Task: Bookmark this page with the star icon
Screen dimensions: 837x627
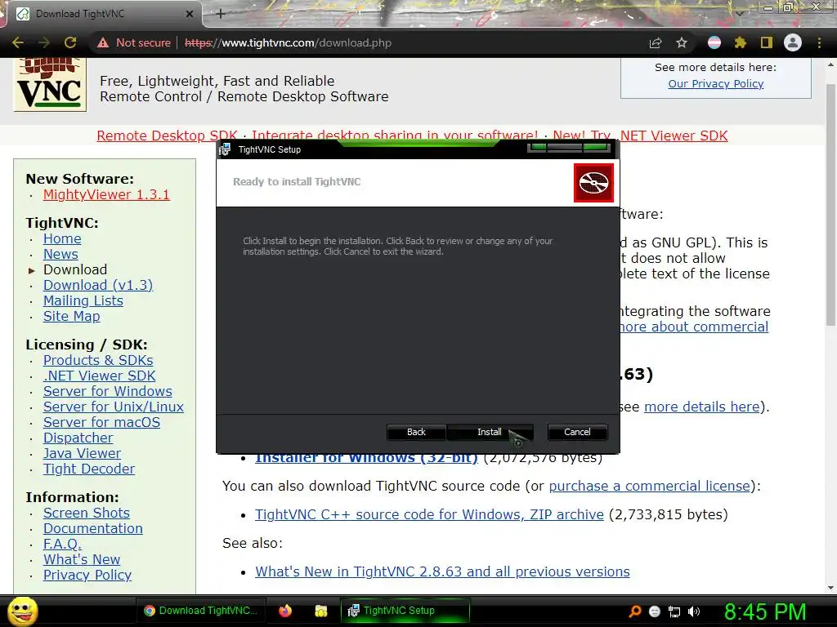Action: tap(682, 42)
